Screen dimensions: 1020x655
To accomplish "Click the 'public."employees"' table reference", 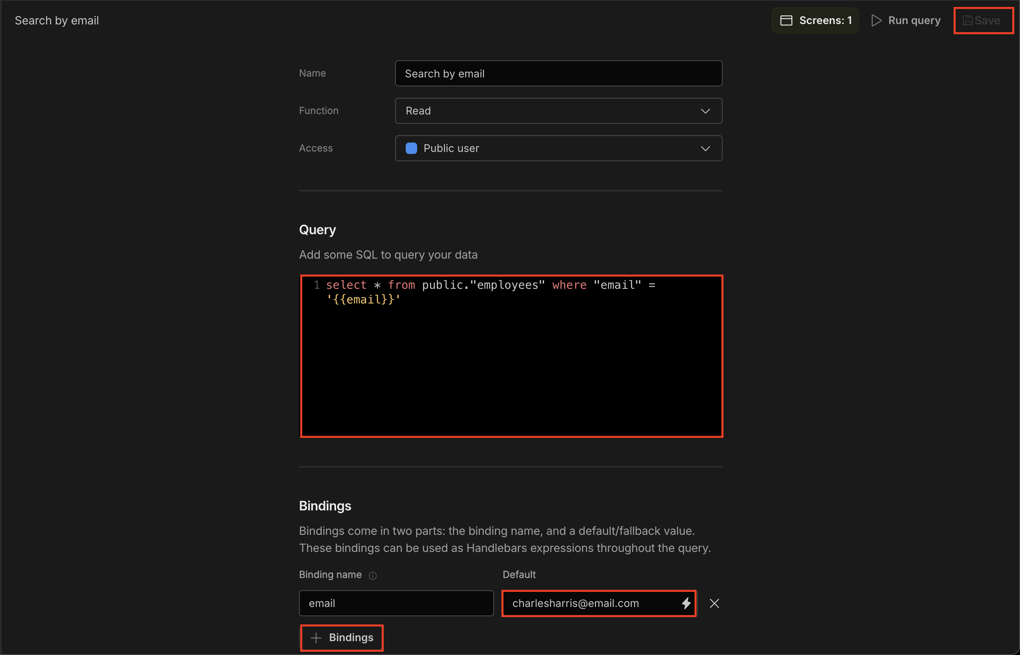I will coord(483,285).
